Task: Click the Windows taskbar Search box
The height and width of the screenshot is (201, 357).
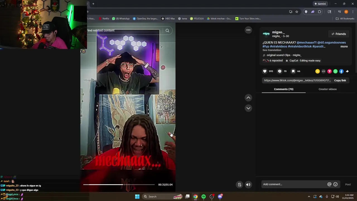Action: click(x=163, y=197)
